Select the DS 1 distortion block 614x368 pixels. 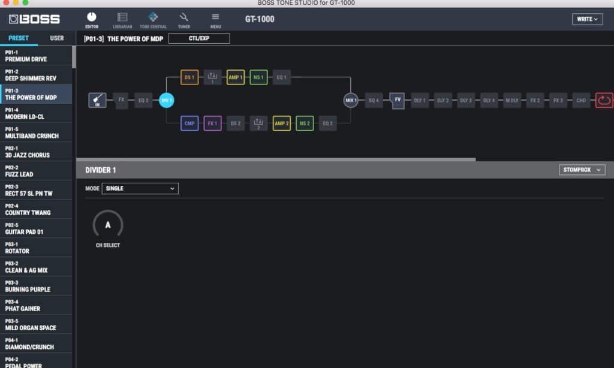click(189, 77)
